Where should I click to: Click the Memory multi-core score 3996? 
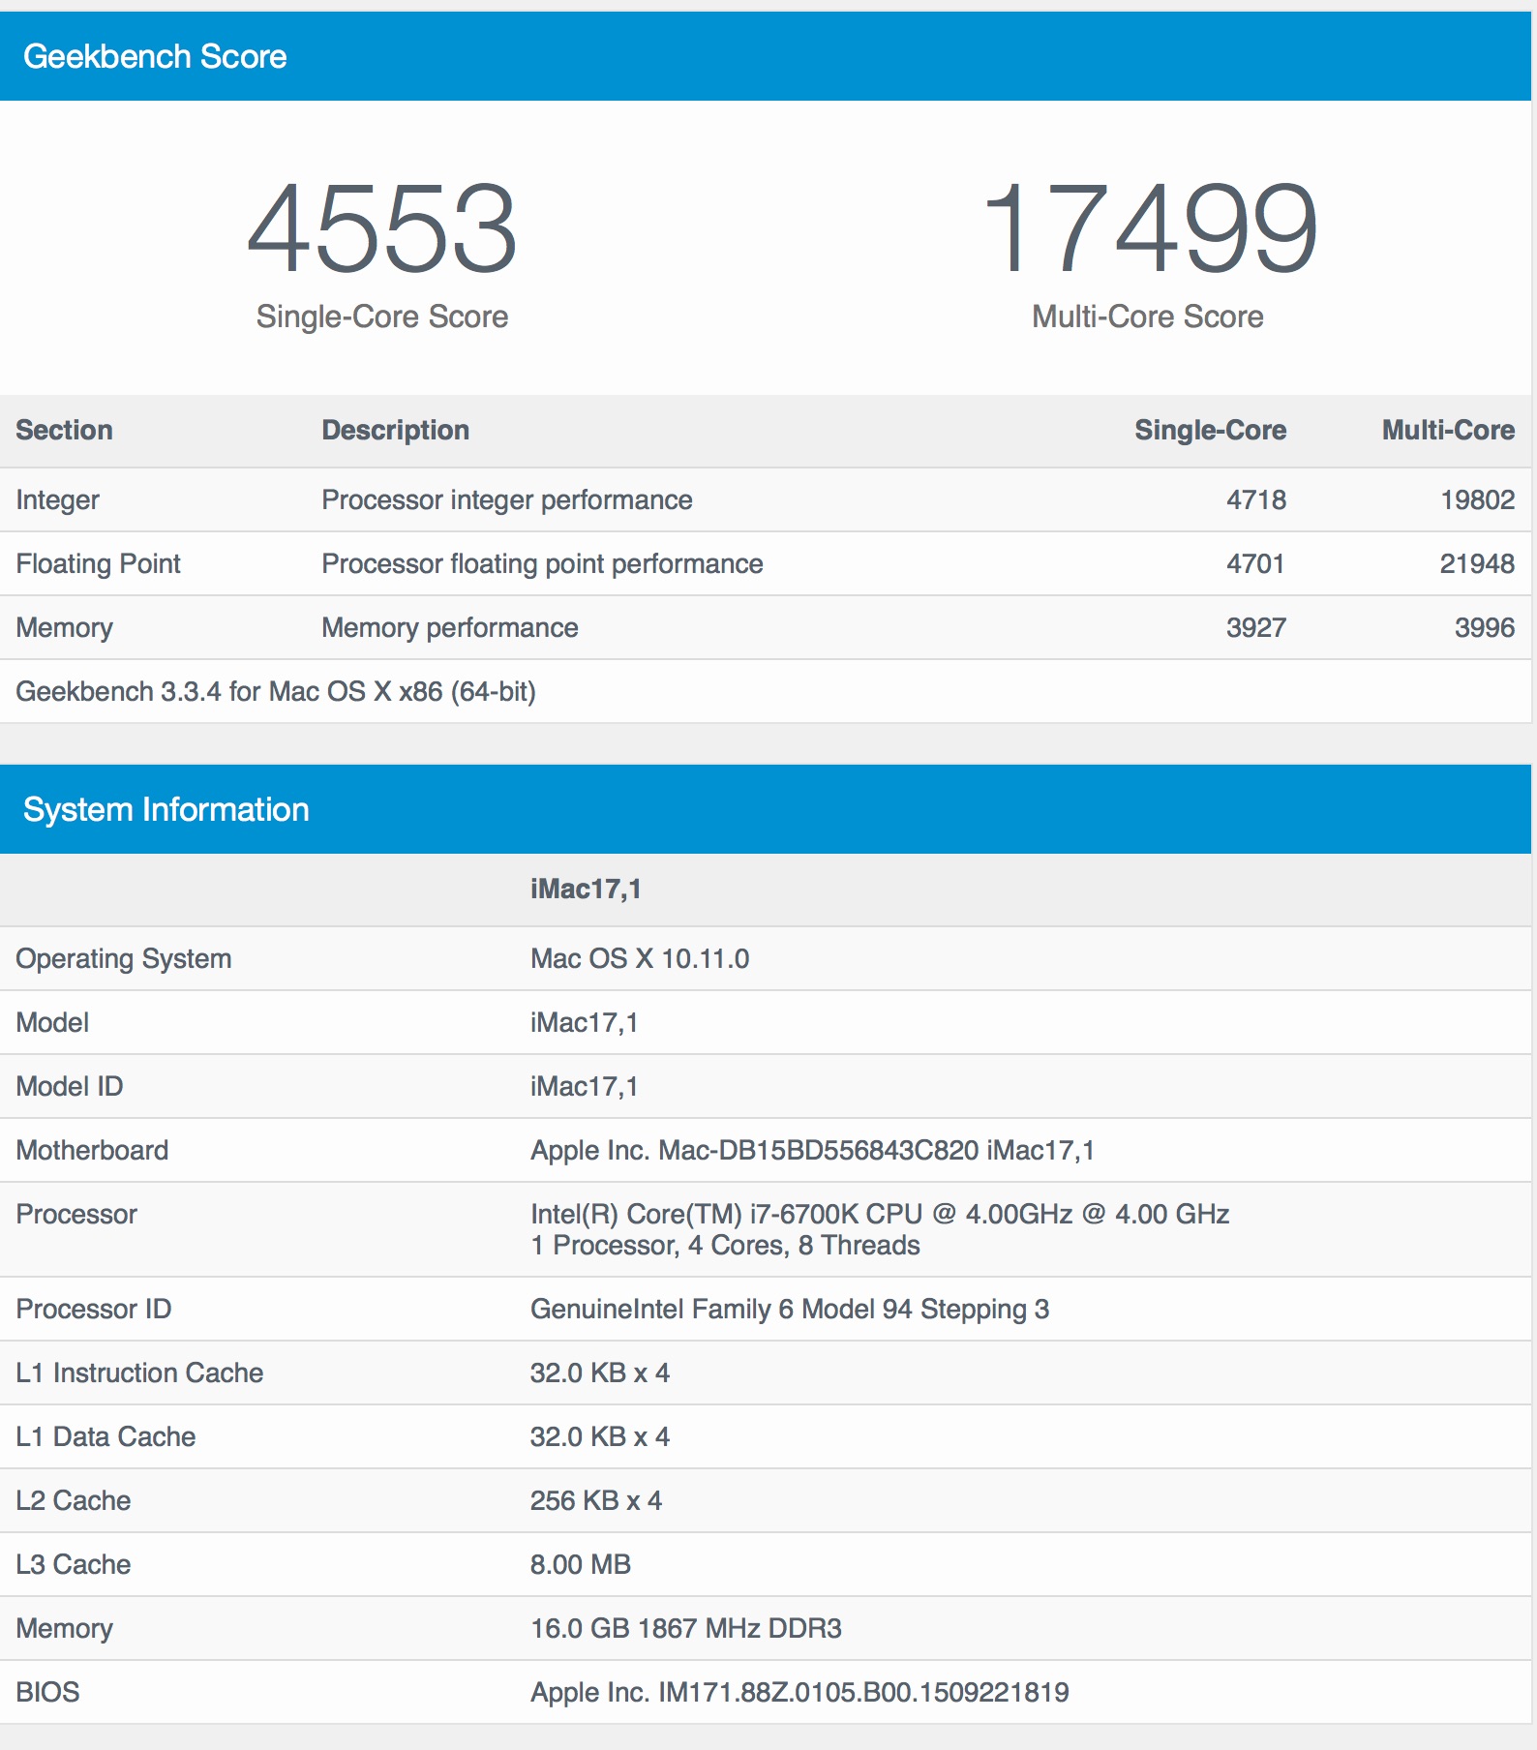[x=1485, y=627]
